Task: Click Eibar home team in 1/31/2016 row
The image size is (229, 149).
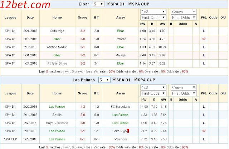Action: coord(57,55)
